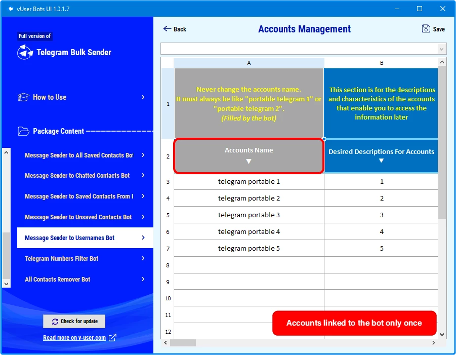This screenshot has height=355, width=456.
Task: Click the Check for update button
Action: [x=74, y=321]
